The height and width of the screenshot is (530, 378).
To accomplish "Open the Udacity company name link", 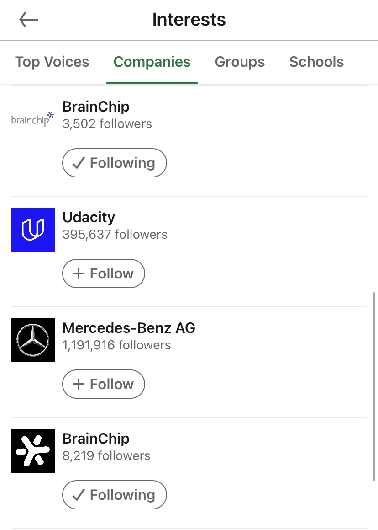I will (89, 217).
